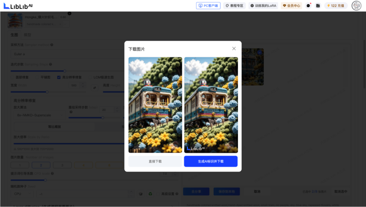The image size is (366, 207).
Task: Click the 保存到本地 button
Action: 227,192
